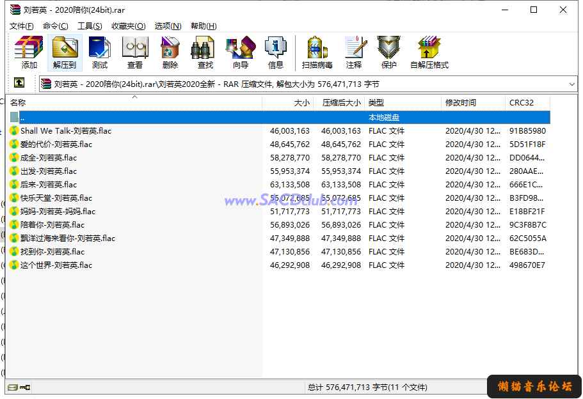Click packed size value 47,349,888
This screenshot has width=583, height=399.
(x=341, y=238)
